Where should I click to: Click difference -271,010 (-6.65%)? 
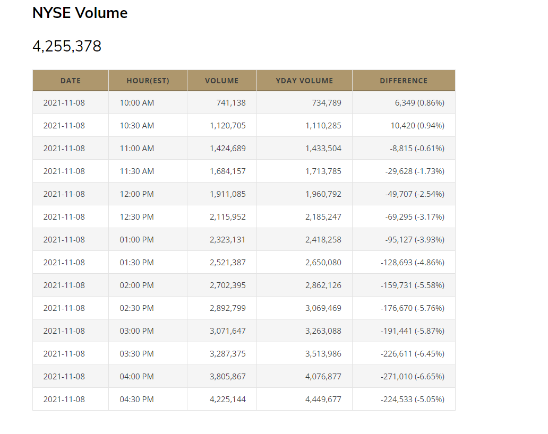[413, 377]
